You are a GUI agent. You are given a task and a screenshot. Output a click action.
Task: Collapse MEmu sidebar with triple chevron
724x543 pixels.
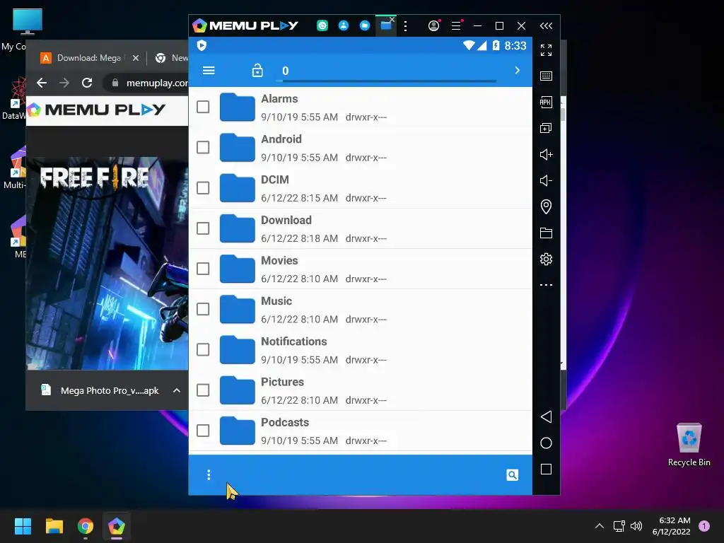click(546, 26)
